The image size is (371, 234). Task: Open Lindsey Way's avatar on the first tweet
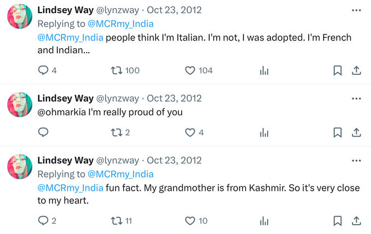coord(20,16)
